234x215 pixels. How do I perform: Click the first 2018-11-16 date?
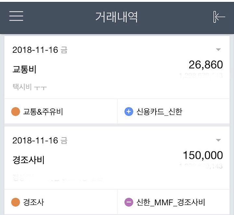click(35, 50)
